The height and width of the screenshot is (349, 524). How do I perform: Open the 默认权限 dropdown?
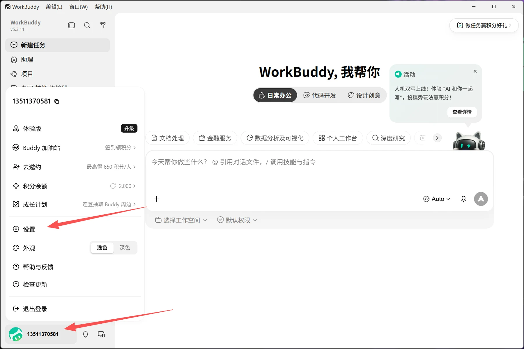(x=237, y=220)
